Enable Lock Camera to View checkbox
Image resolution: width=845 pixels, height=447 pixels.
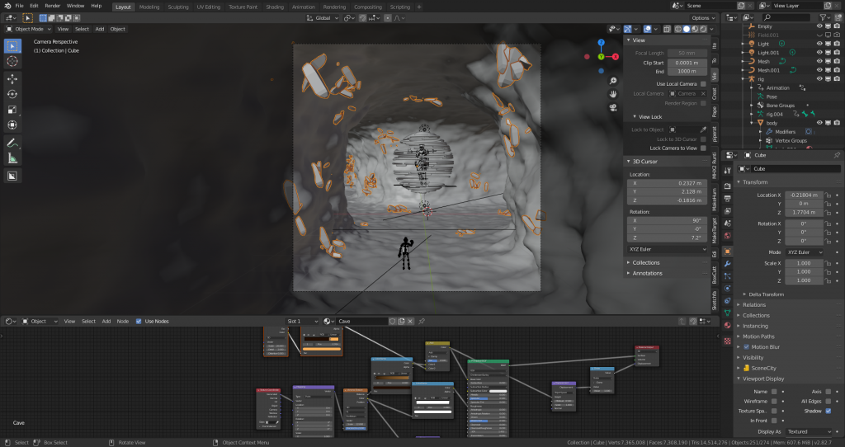703,148
